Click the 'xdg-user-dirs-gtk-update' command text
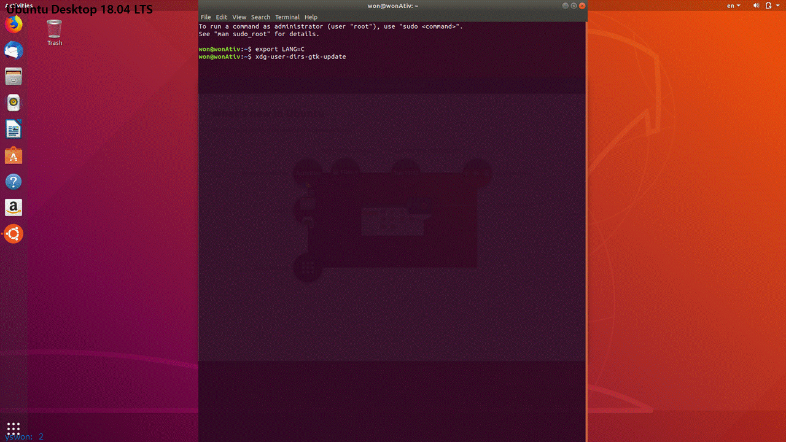 point(301,56)
